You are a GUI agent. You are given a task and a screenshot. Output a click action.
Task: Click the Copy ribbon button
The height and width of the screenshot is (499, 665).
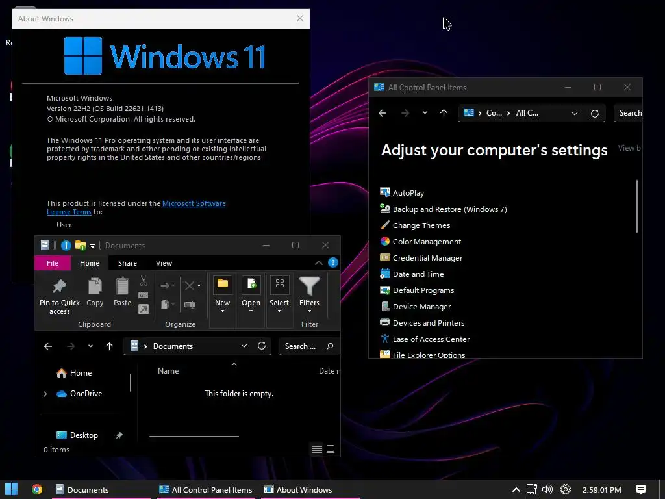click(x=95, y=292)
